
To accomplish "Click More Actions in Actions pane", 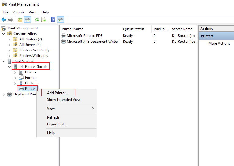I will click(x=219, y=43).
